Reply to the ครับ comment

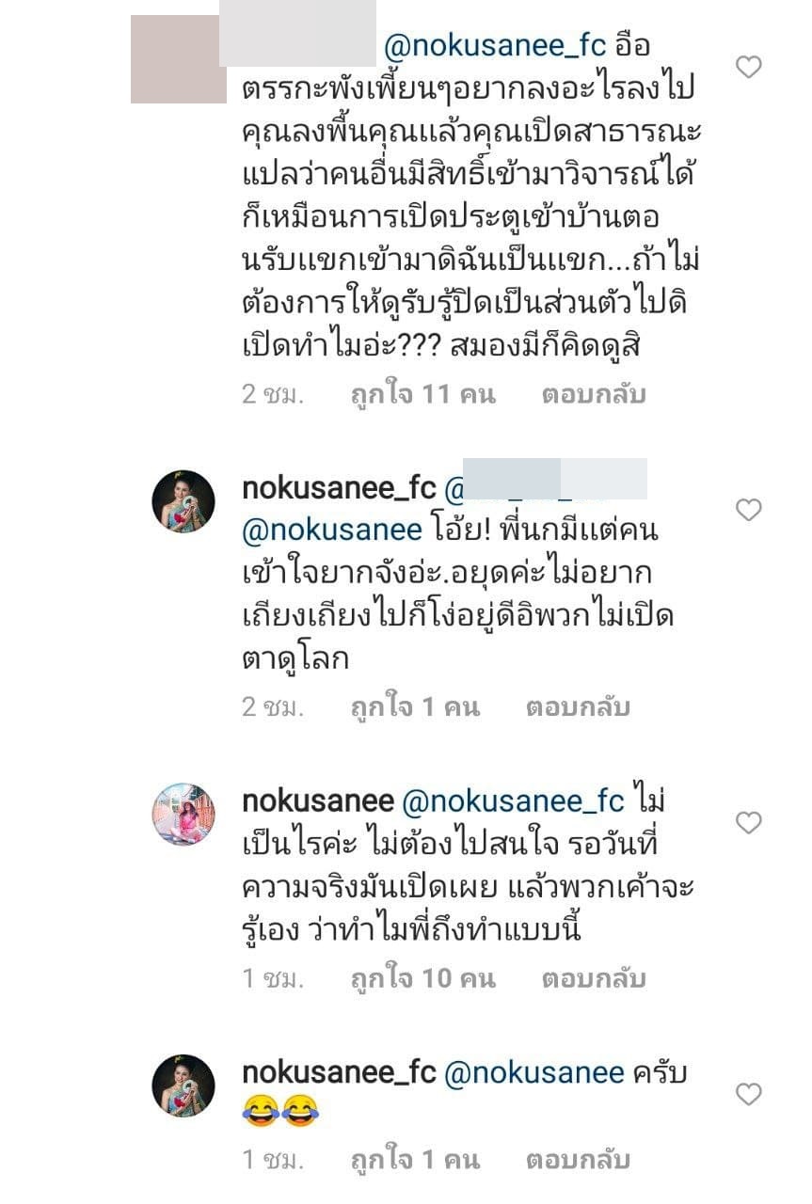pyautogui.click(x=578, y=1160)
